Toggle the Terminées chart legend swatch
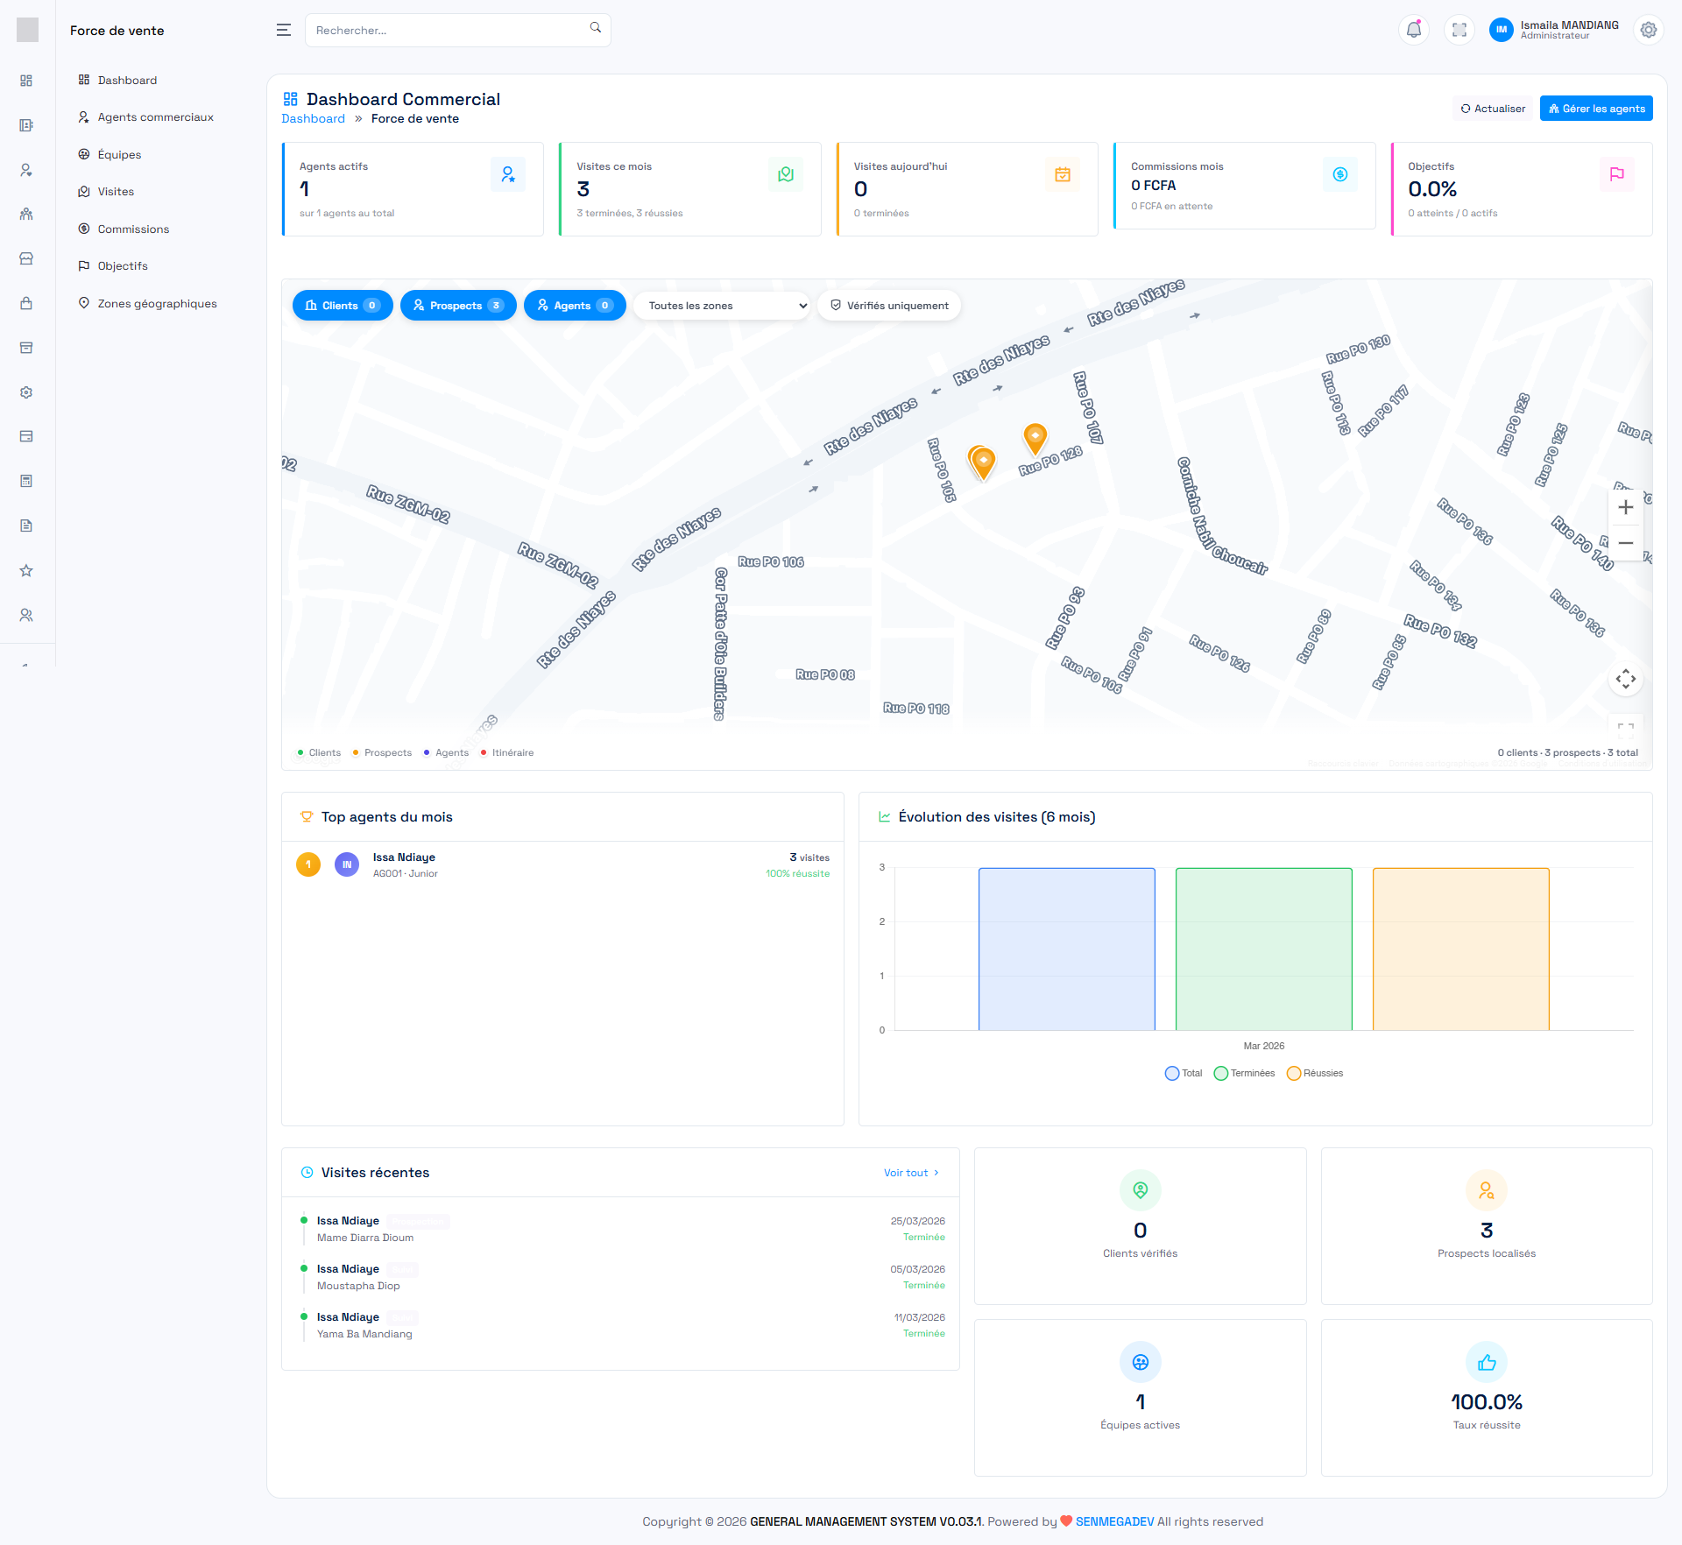The height and width of the screenshot is (1545, 1682). click(1220, 1074)
